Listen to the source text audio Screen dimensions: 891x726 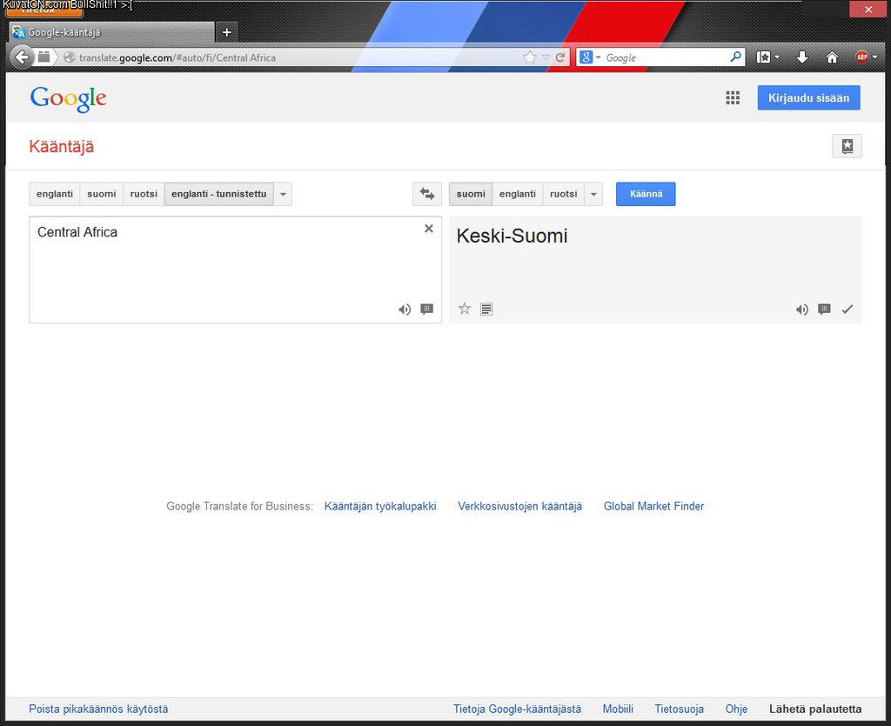[x=405, y=310]
